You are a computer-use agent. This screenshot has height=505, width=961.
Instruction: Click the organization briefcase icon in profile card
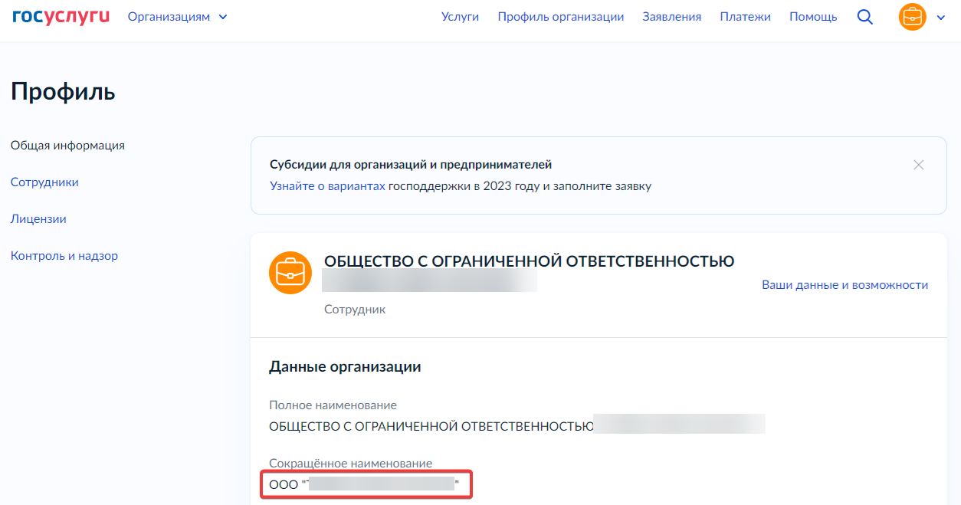tap(290, 273)
